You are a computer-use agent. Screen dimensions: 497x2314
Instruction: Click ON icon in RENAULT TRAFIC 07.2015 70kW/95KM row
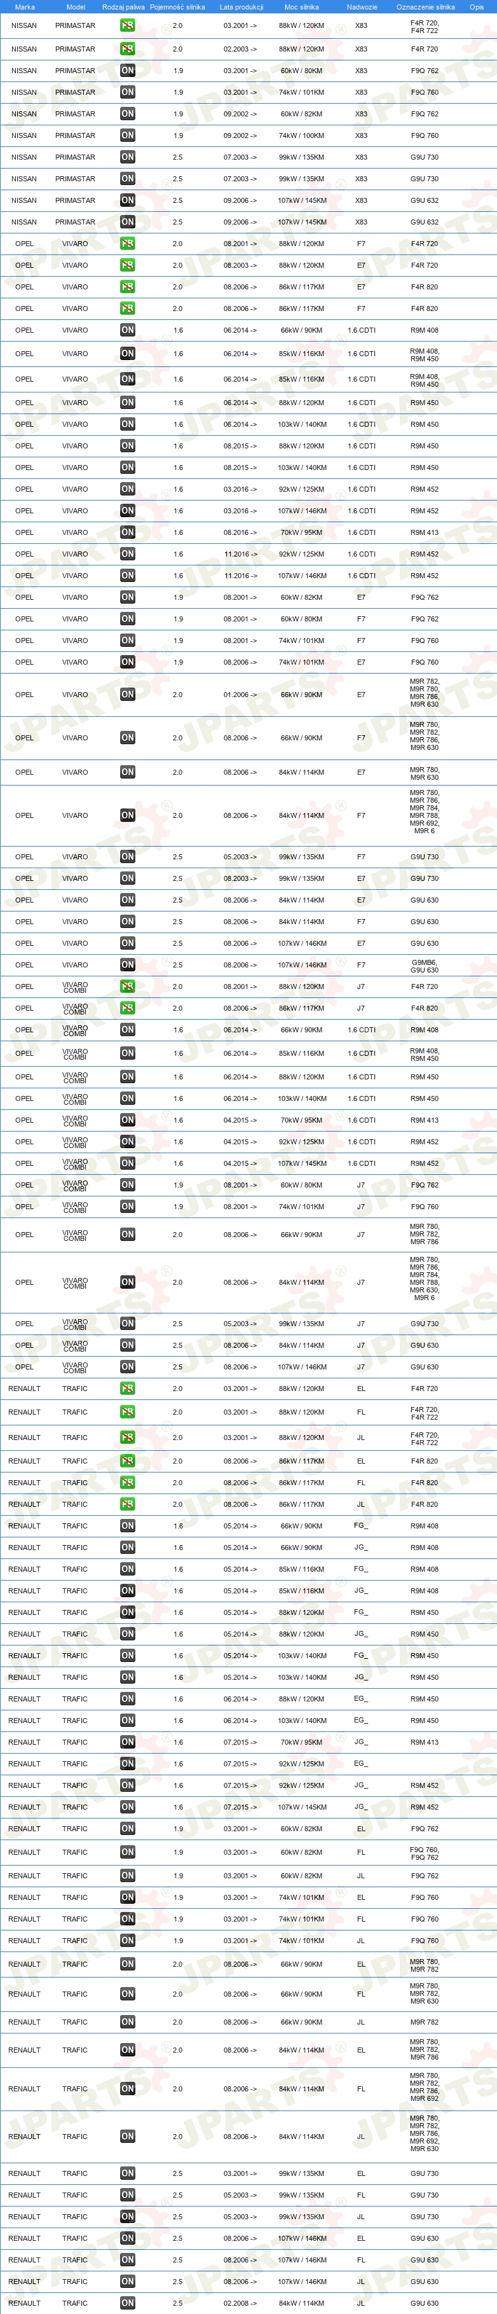(127, 1741)
